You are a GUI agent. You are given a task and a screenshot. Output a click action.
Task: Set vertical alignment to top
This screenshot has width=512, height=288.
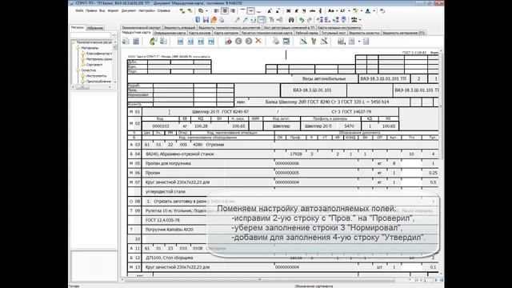pos(242,10)
